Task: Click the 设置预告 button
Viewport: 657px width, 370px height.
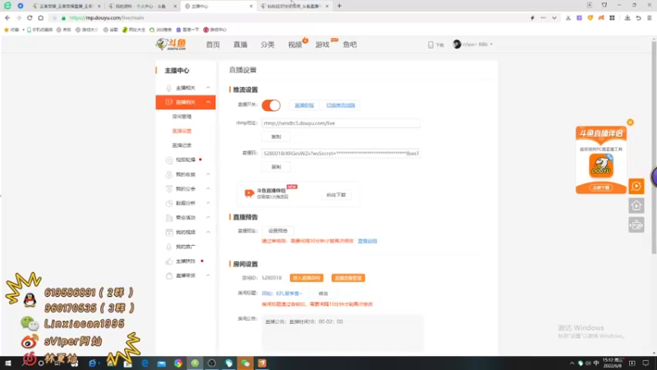Action: (278, 231)
